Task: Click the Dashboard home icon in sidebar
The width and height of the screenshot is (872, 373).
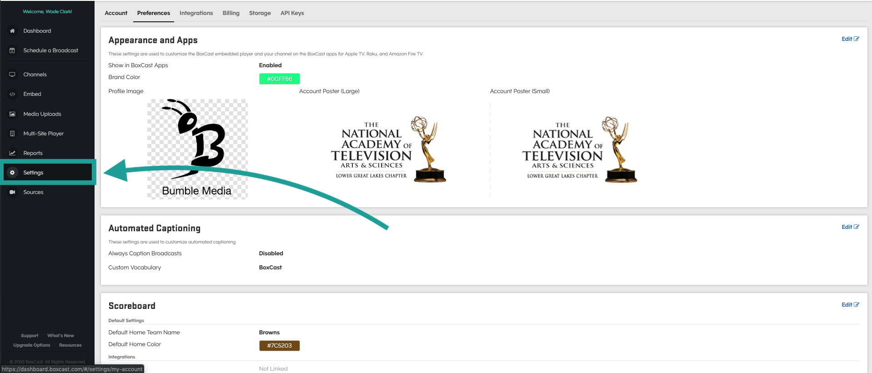Action: point(12,31)
